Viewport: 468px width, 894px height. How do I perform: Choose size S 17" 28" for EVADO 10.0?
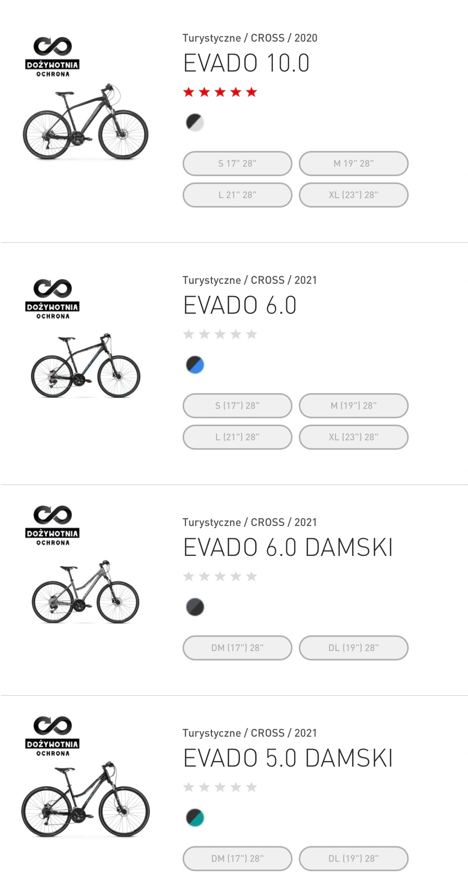pyautogui.click(x=238, y=164)
